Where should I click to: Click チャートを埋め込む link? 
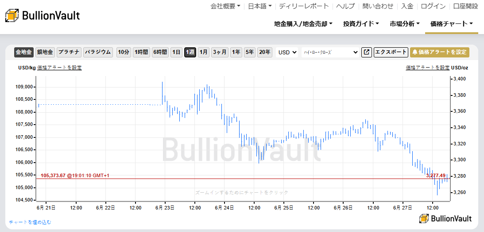pos(30,222)
